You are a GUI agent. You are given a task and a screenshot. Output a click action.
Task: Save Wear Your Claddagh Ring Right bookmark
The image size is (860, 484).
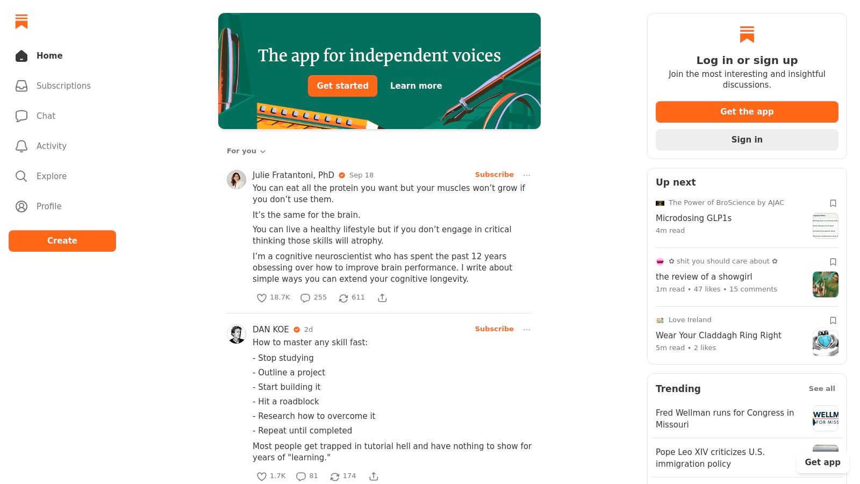click(x=833, y=321)
